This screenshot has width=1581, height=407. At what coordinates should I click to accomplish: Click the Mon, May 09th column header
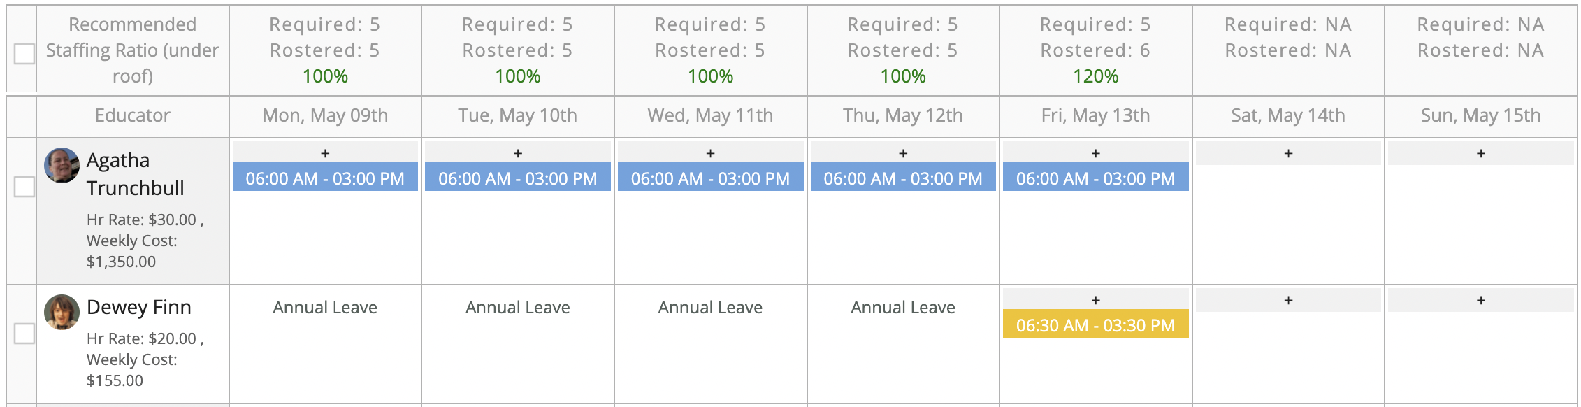(x=325, y=116)
